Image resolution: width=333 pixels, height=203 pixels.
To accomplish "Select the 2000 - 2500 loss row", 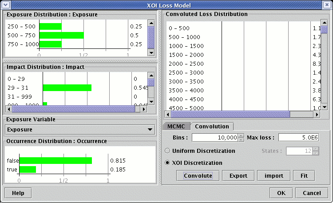I will point(244,64).
